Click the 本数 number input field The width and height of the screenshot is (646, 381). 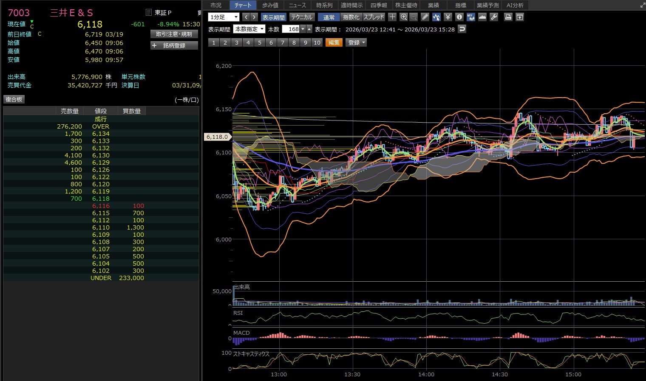pyautogui.click(x=292, y=29)
